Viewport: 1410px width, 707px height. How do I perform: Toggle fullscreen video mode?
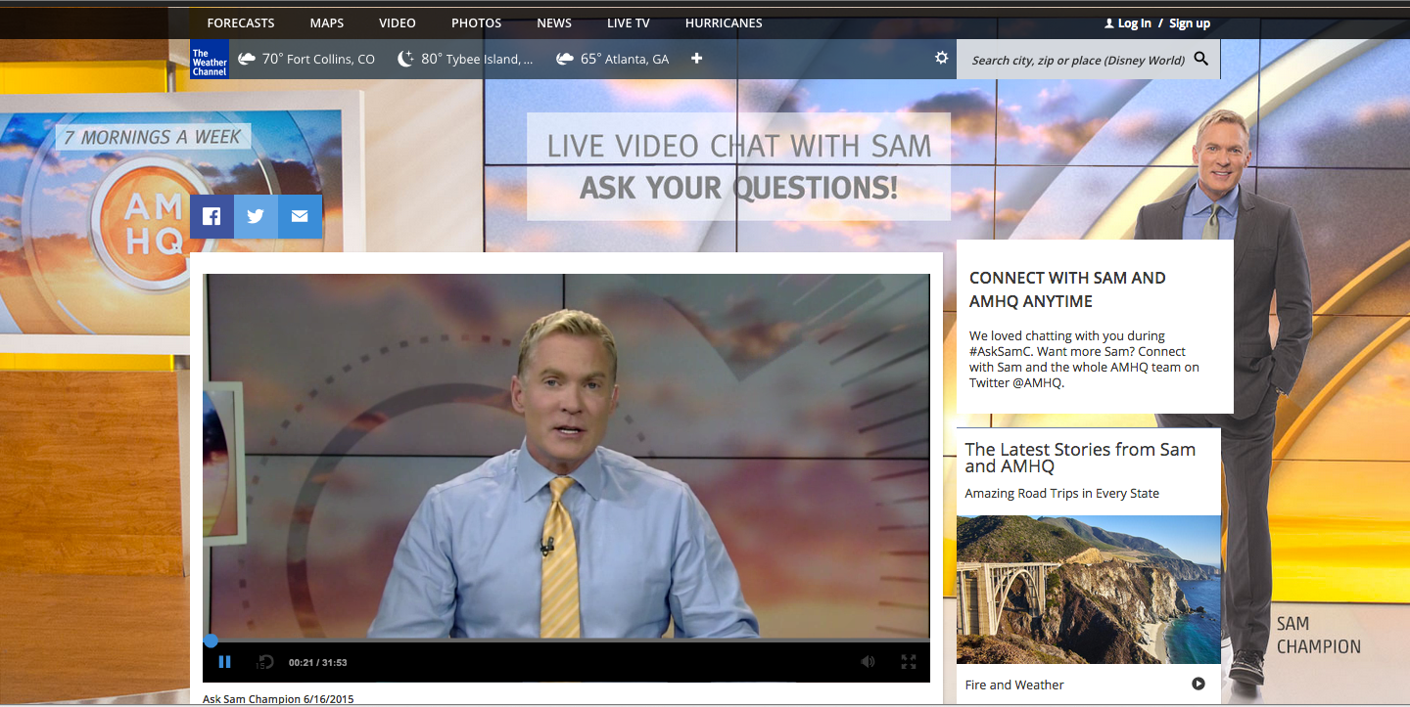(909, 662)
